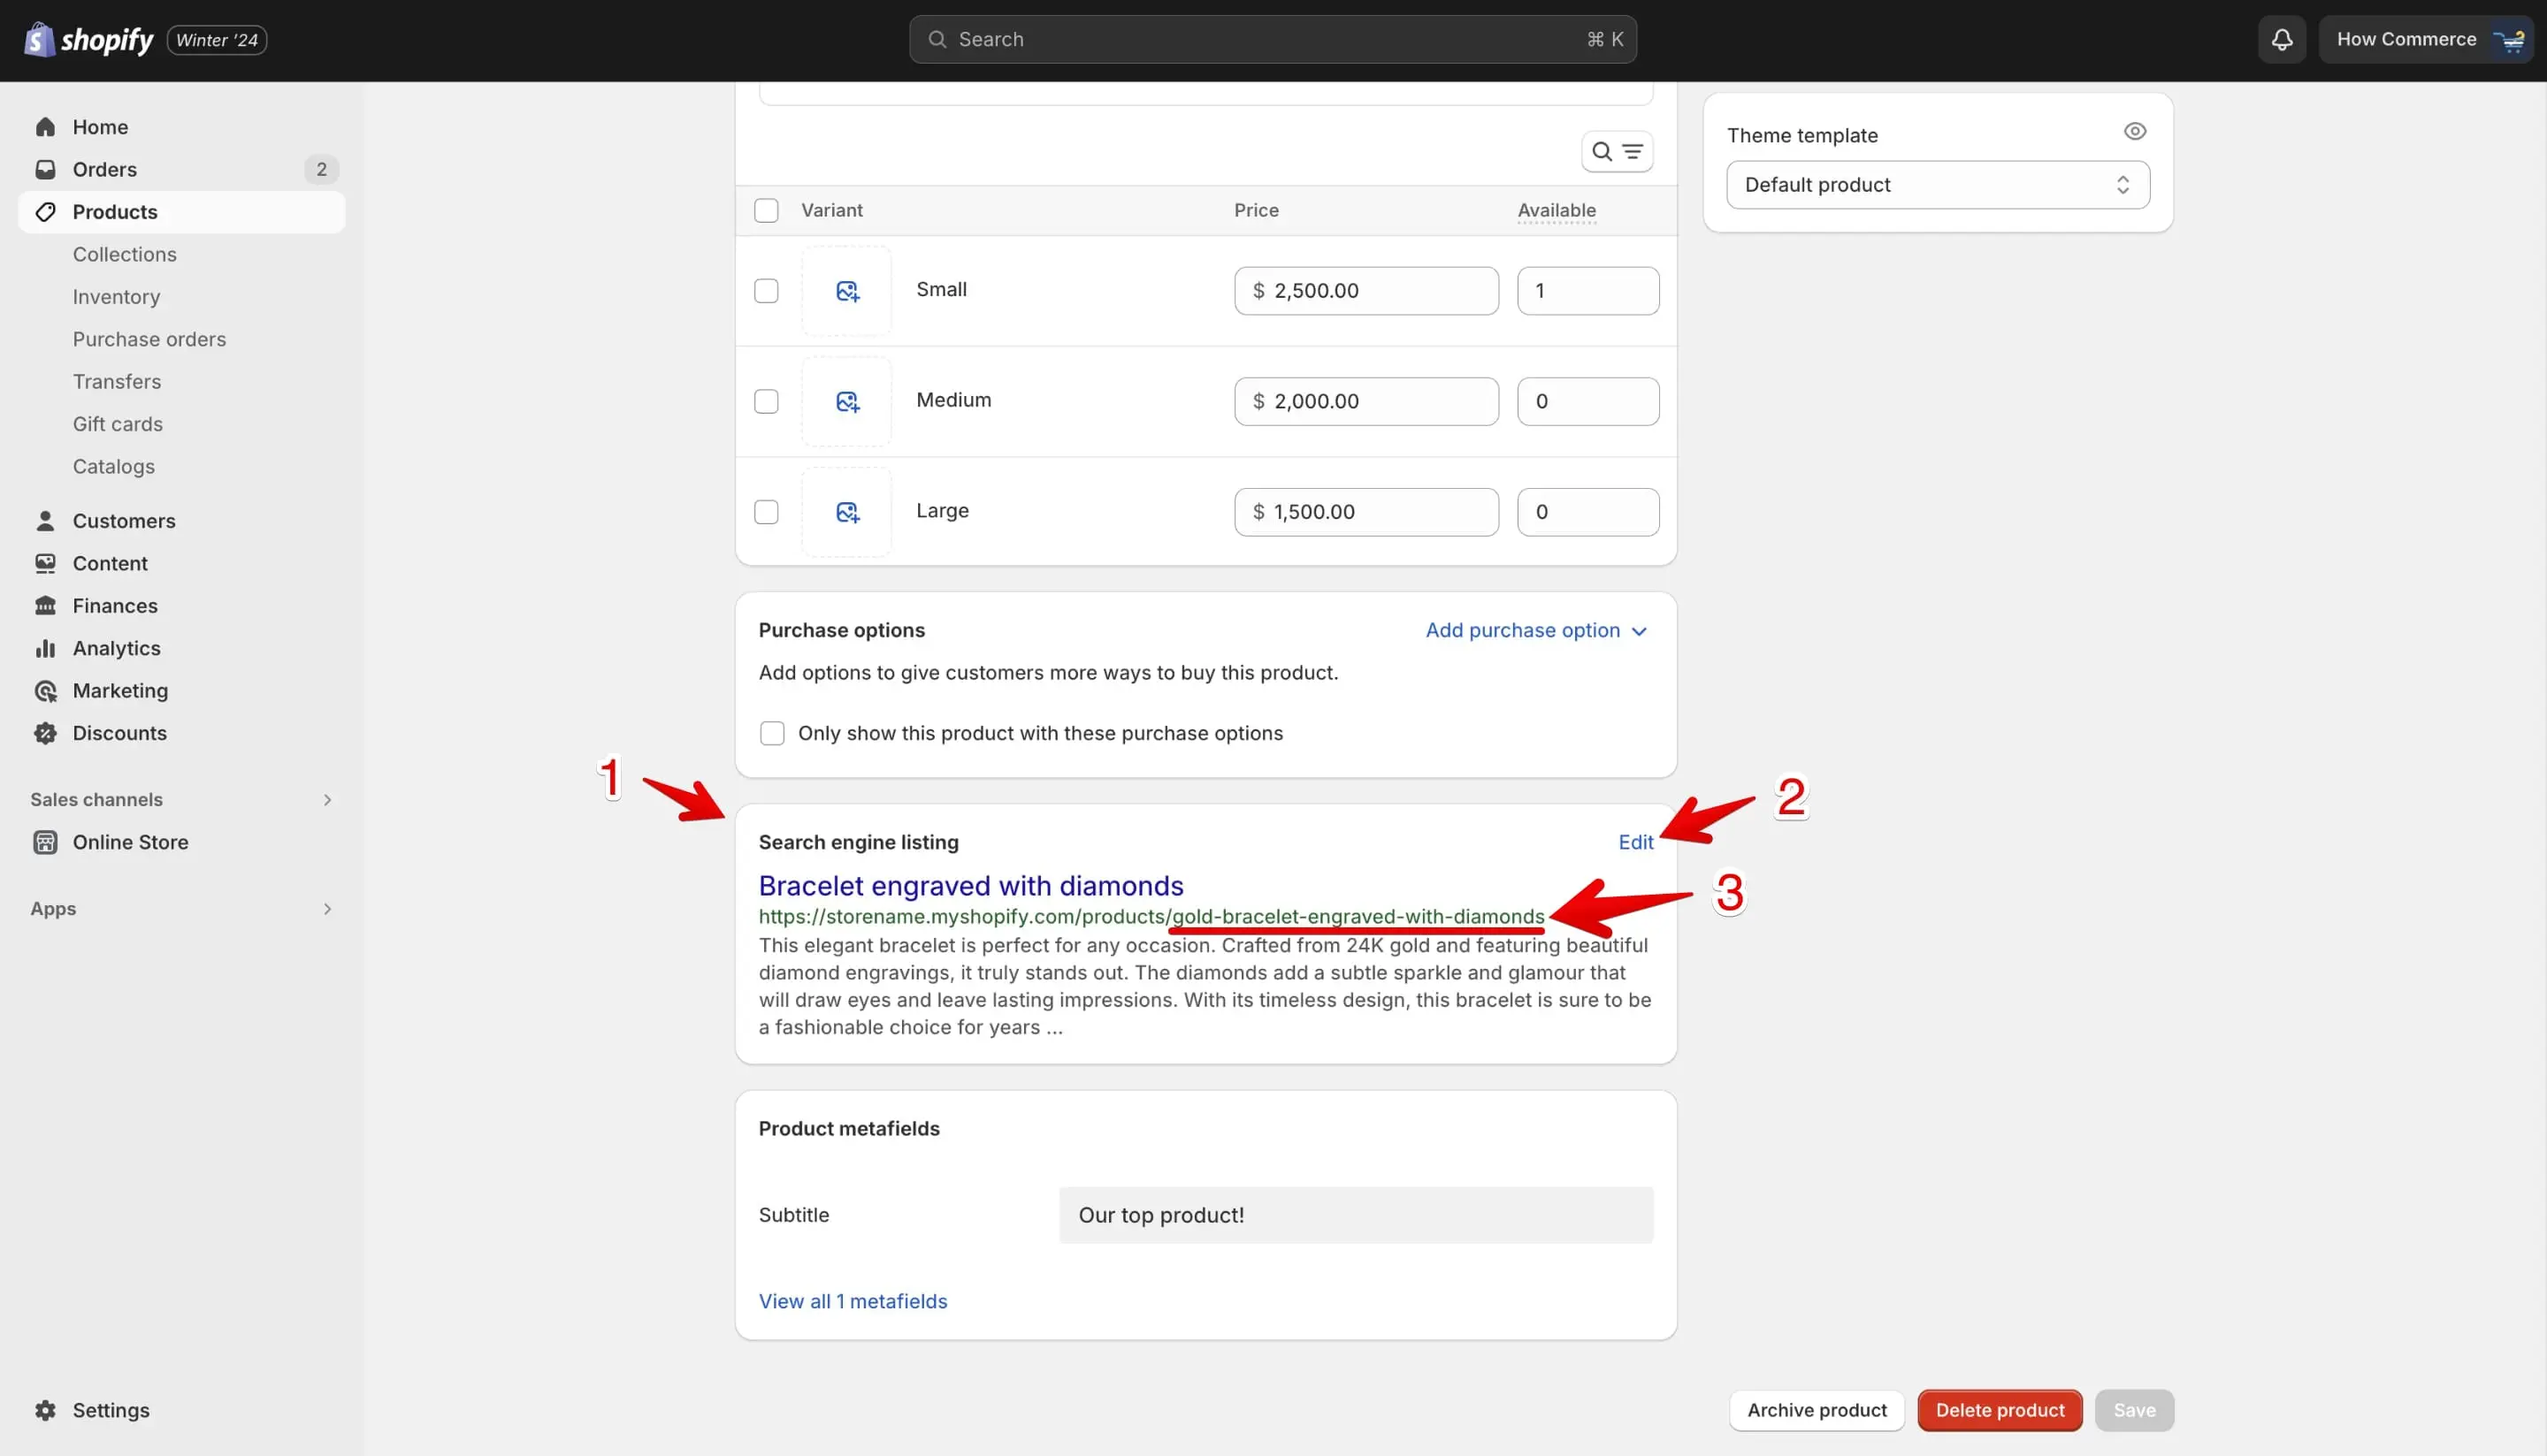Click the Delete product button

(2000, 1410)
